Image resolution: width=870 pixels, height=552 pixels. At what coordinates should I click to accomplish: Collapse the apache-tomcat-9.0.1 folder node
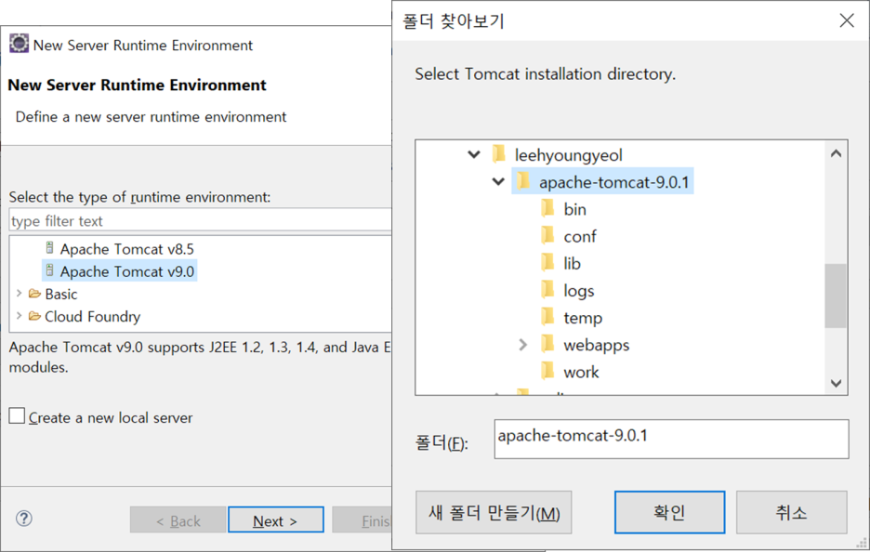(x=498, y=181)
